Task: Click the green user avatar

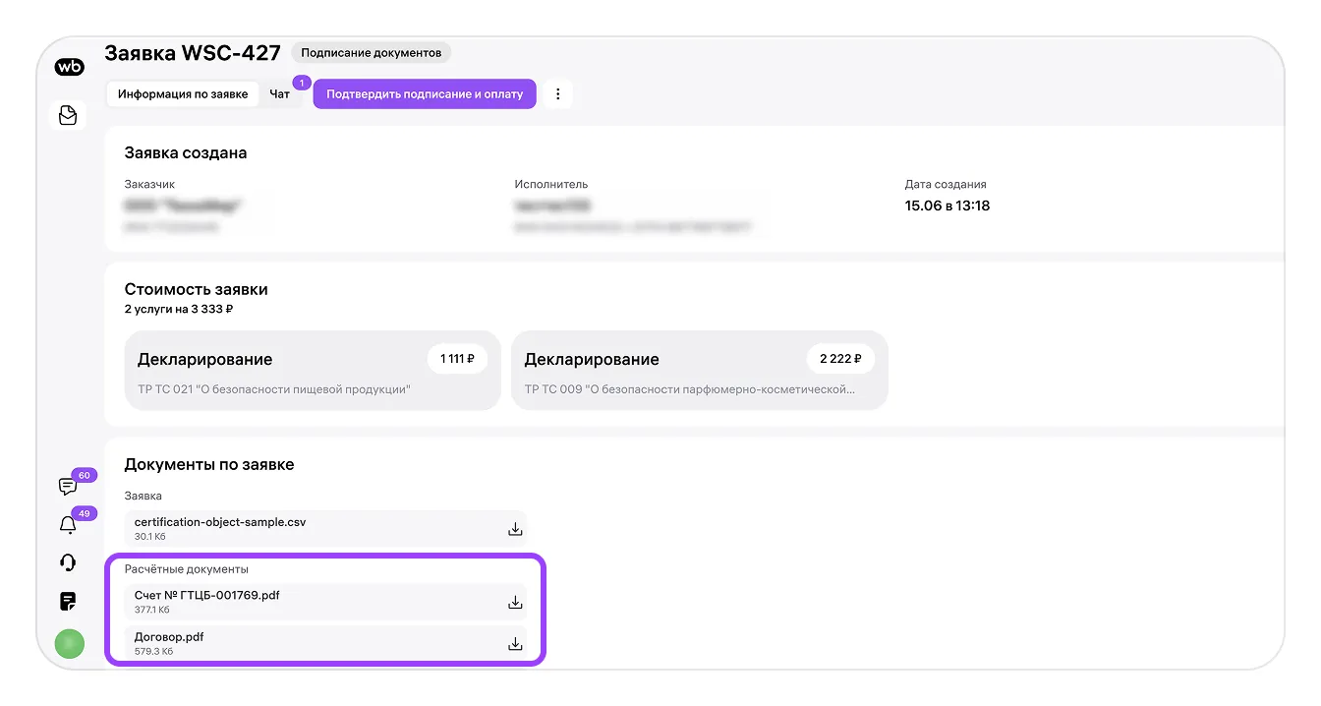Action: coord(69,644)
